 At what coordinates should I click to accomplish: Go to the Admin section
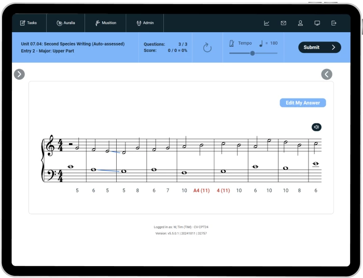[x=145, y=23]
